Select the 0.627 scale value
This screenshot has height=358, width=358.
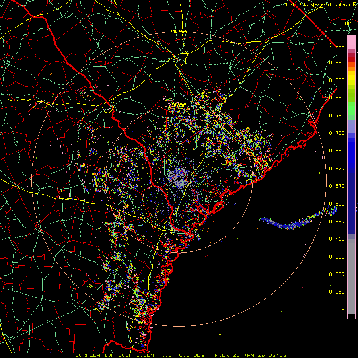click(337, 169)
